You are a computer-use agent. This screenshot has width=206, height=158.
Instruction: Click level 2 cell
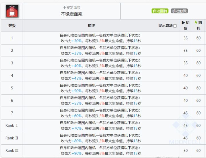coord(12,51)
